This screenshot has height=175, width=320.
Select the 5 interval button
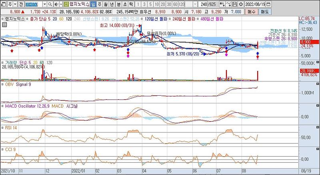(x=150, y=4)
